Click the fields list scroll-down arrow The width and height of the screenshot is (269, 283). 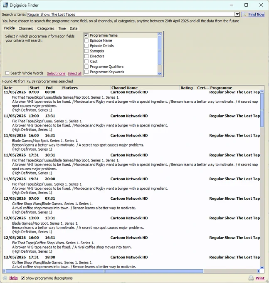[160, 74]
